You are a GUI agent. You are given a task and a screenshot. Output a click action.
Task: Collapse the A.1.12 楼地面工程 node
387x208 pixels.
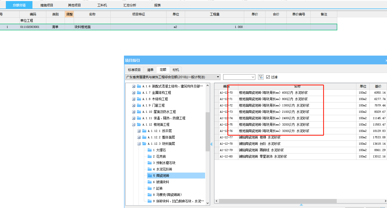click(x=134, y=124)
